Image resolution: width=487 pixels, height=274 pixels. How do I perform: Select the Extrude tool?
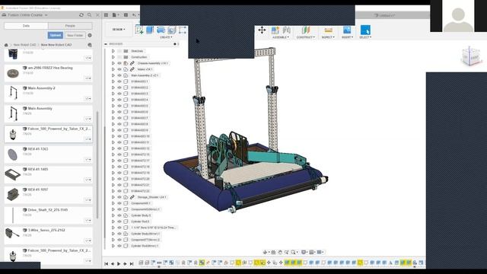150,30
